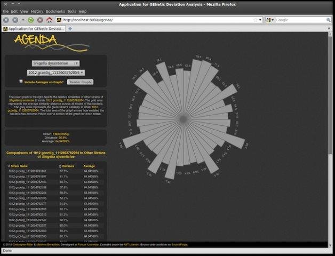Open the View menu
Screen dimensions: 335x256
(24, 12)
